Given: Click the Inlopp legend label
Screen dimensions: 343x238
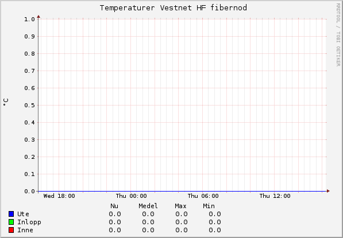Looking at the screenshot, I should pos(29,223).
